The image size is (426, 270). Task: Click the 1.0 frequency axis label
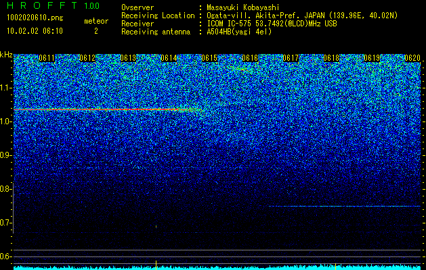click(6, 122)
